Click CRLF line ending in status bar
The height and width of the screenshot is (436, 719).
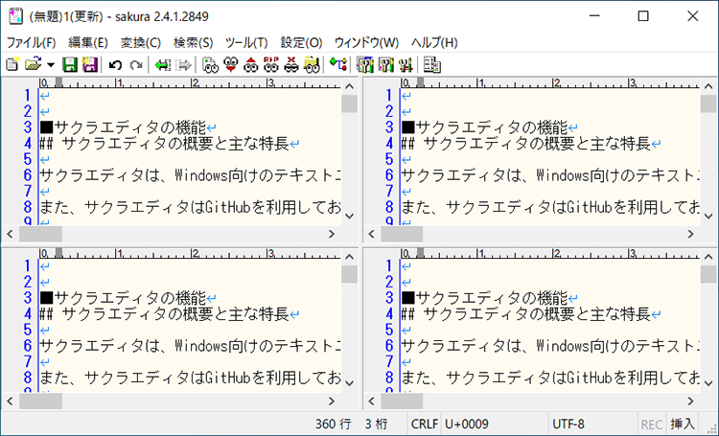(x=424, y=425)
